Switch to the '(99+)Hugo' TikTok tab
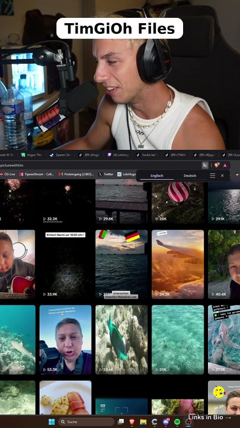 coord(89,155)
